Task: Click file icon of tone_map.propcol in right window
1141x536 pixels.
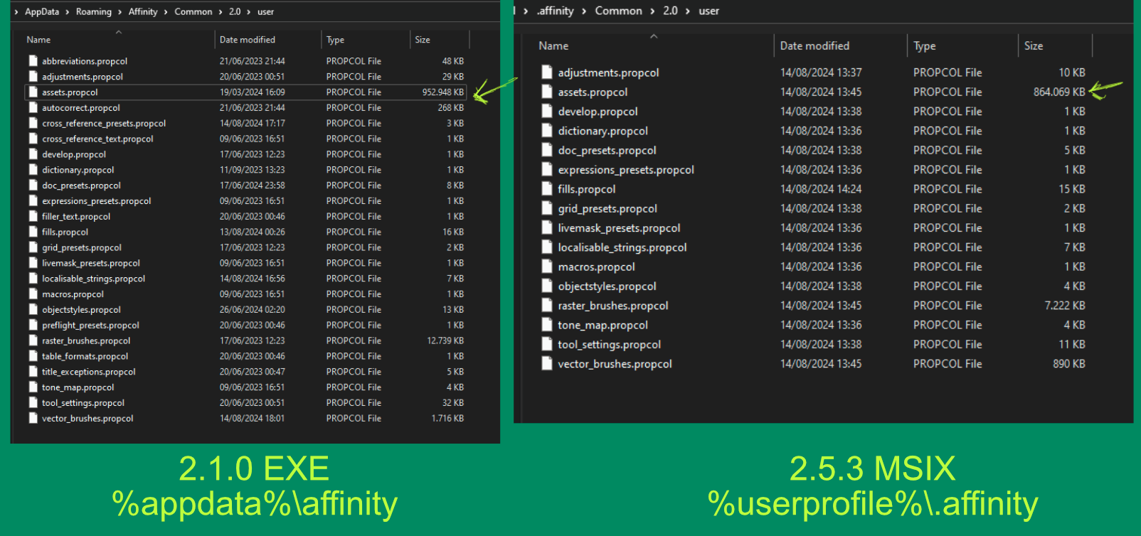Action: [546, 325]
